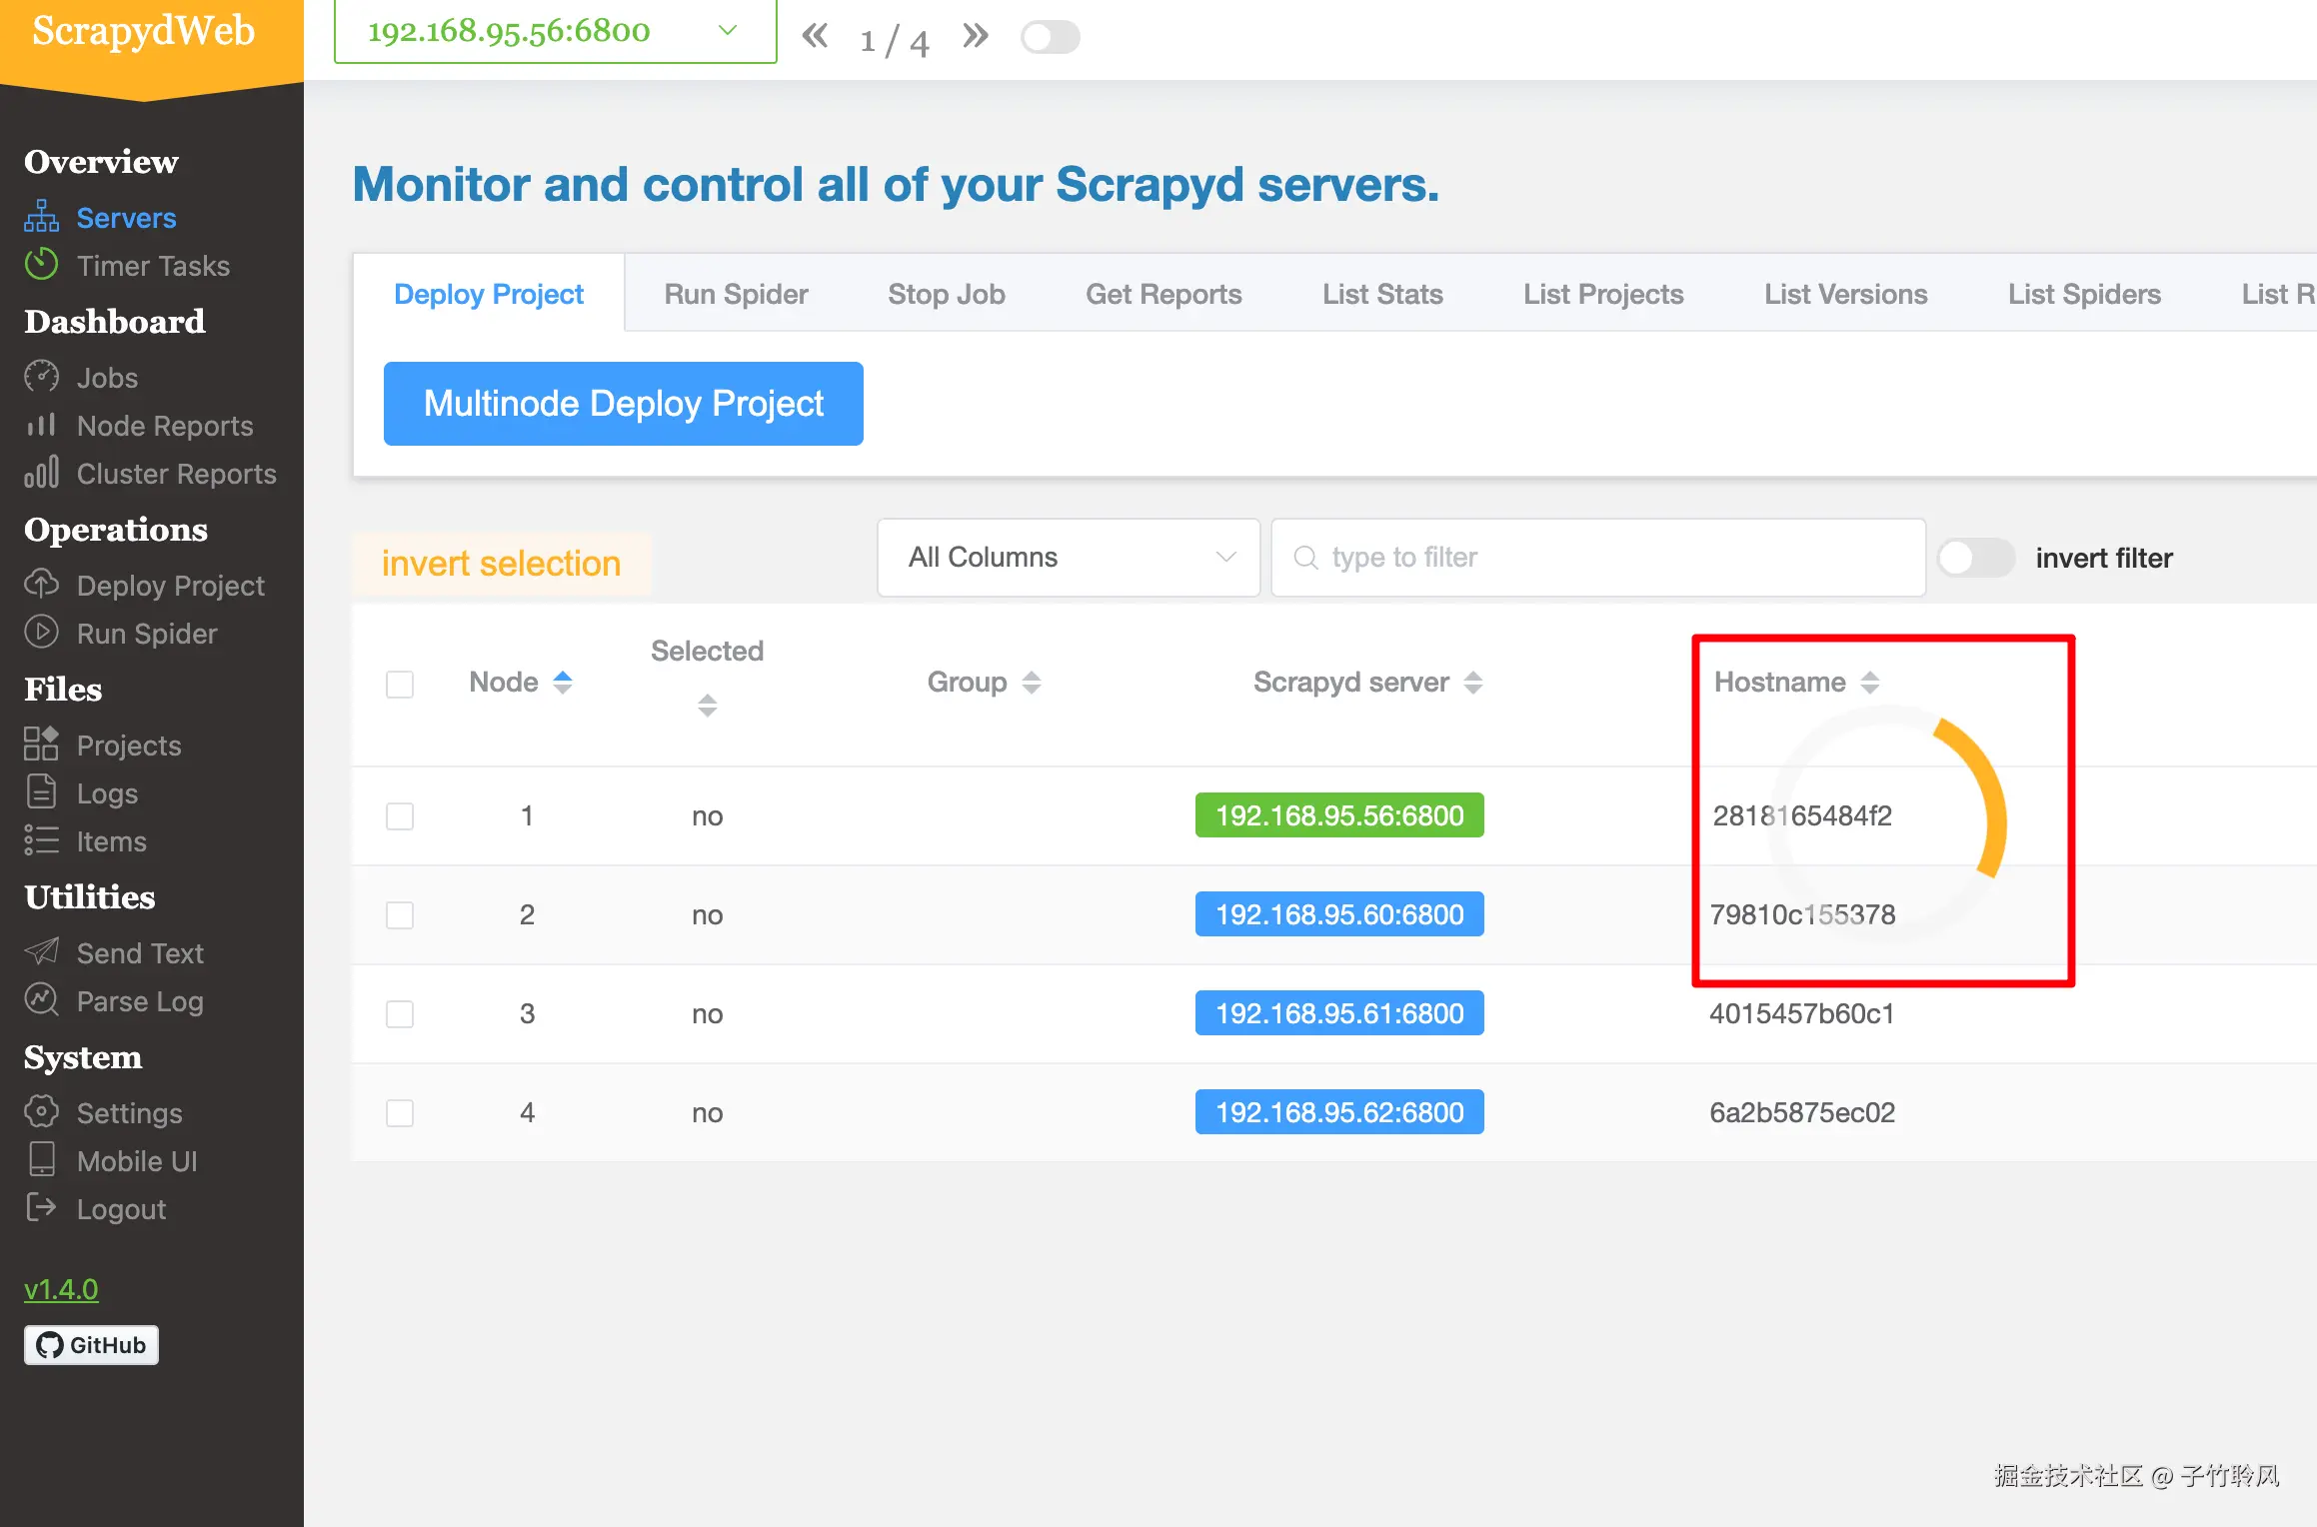Switch to the Run Spider tab
This screenshot has height=1527, width=2317.
(x=736, y=294)
